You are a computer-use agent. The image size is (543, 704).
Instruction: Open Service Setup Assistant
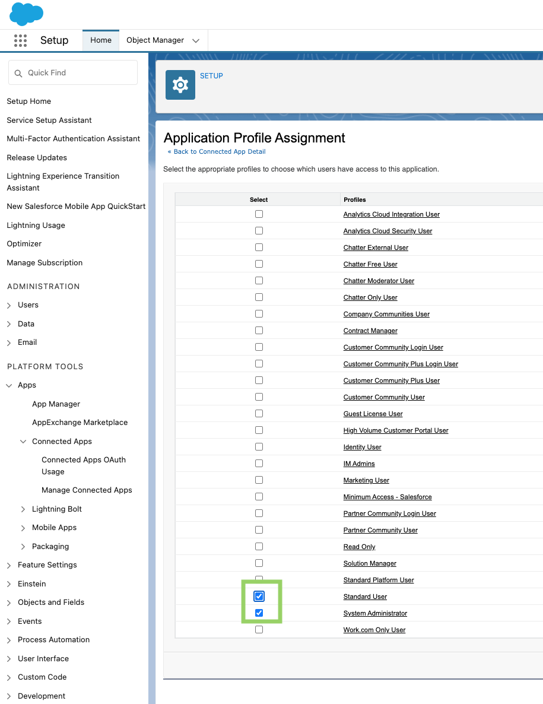49,120
